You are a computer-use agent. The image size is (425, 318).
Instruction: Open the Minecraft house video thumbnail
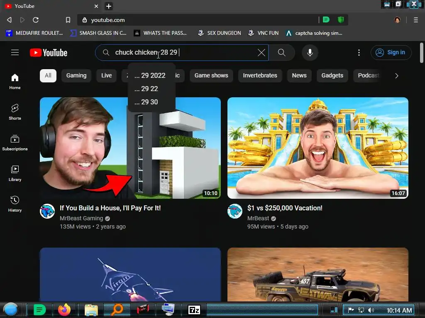(x=130, y=148)
